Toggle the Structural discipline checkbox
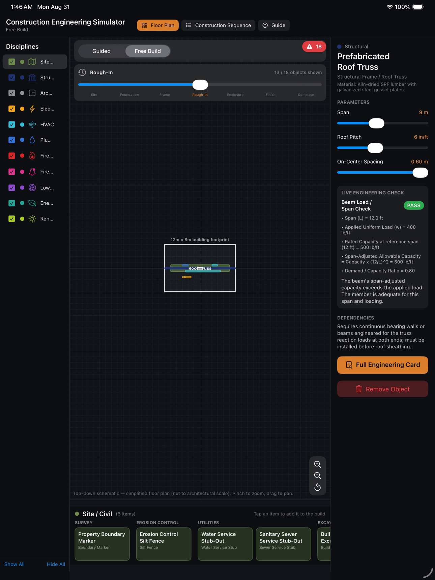Image resolution: width=435 pixels, height=580 pixels. point(12,78)
